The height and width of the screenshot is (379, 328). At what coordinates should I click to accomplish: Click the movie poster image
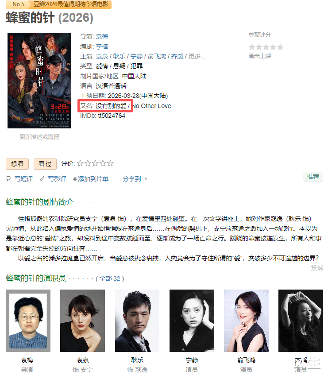point(39,81)
